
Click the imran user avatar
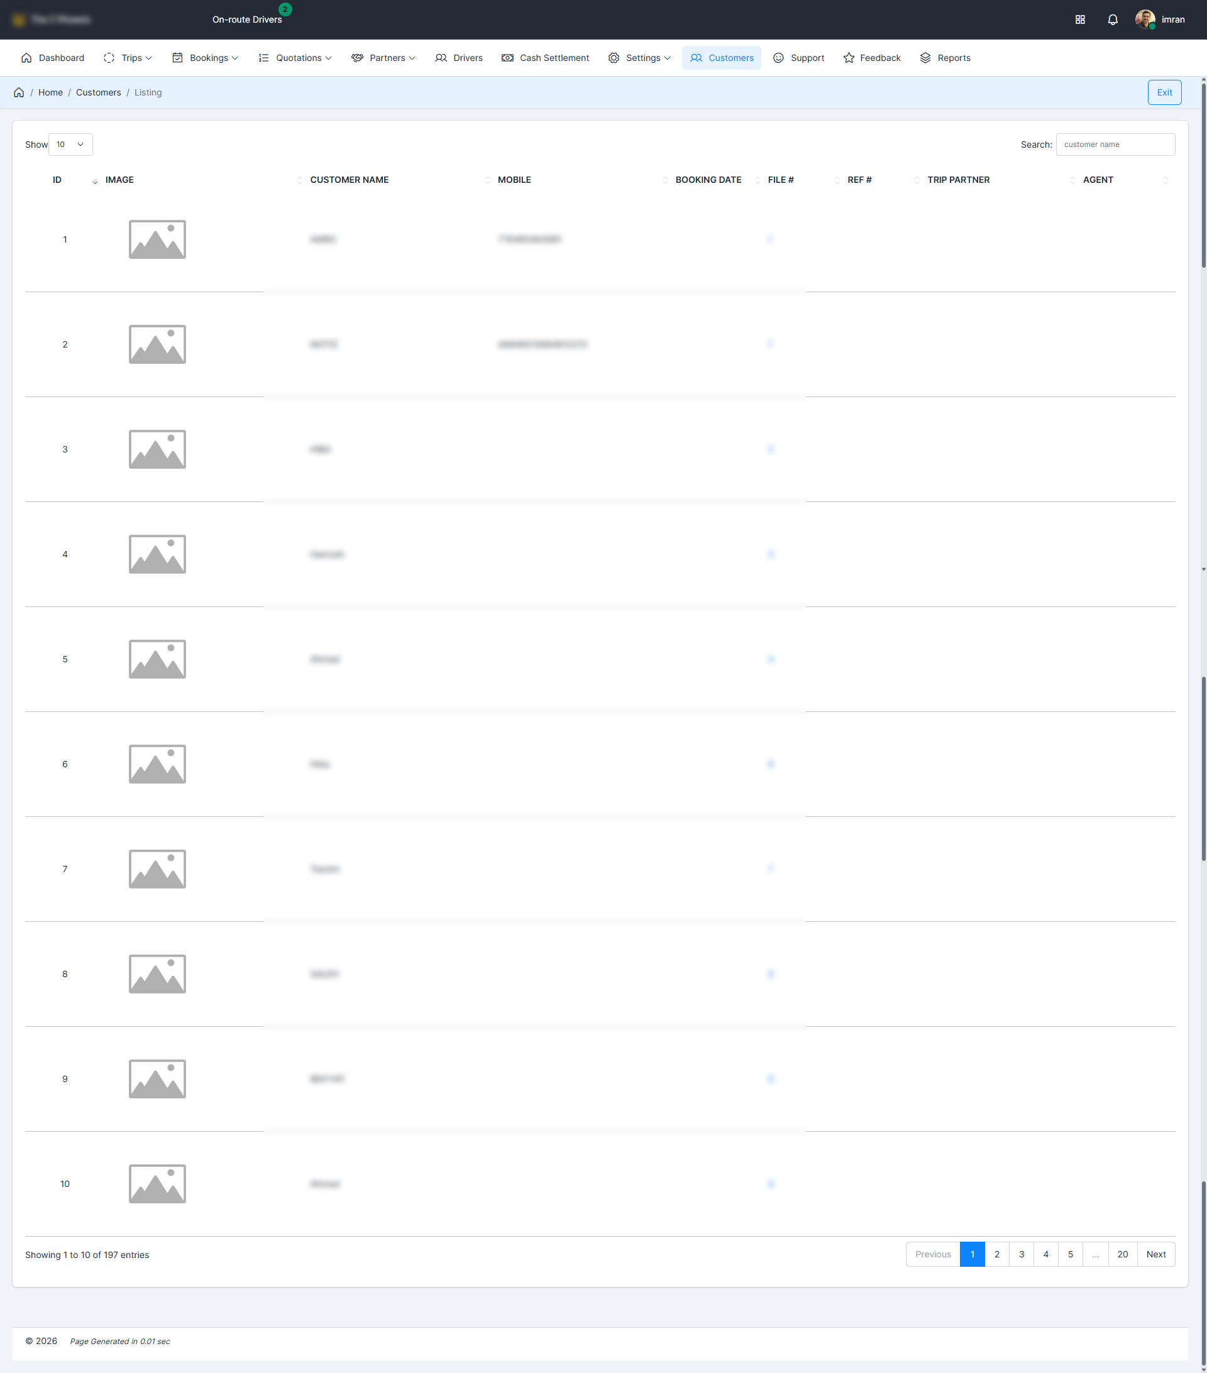pyautogui.click(x=1145, y=19)
